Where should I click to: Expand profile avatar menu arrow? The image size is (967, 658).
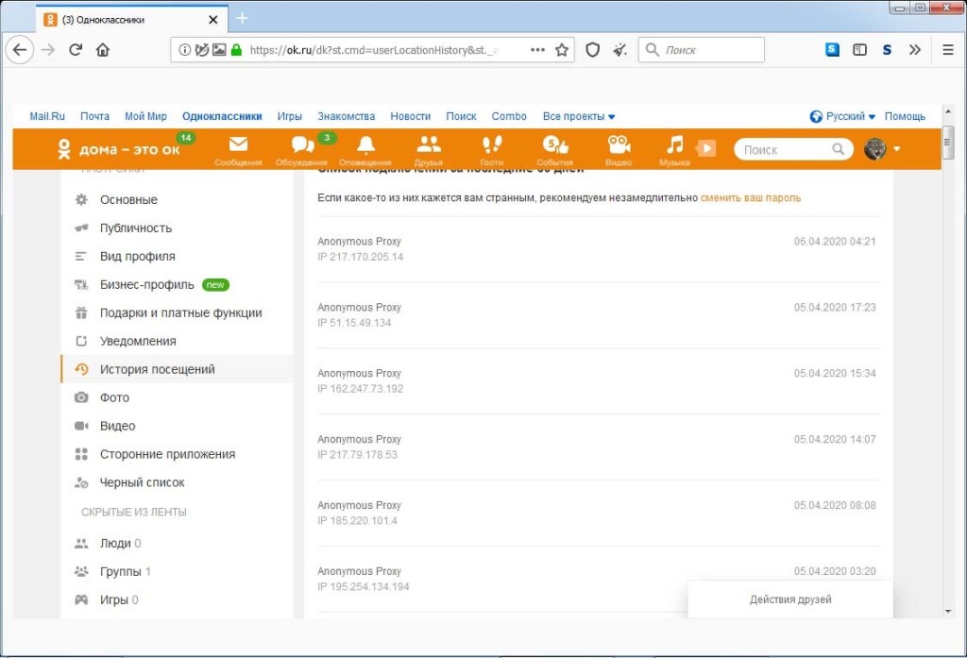tap(896, 149)
